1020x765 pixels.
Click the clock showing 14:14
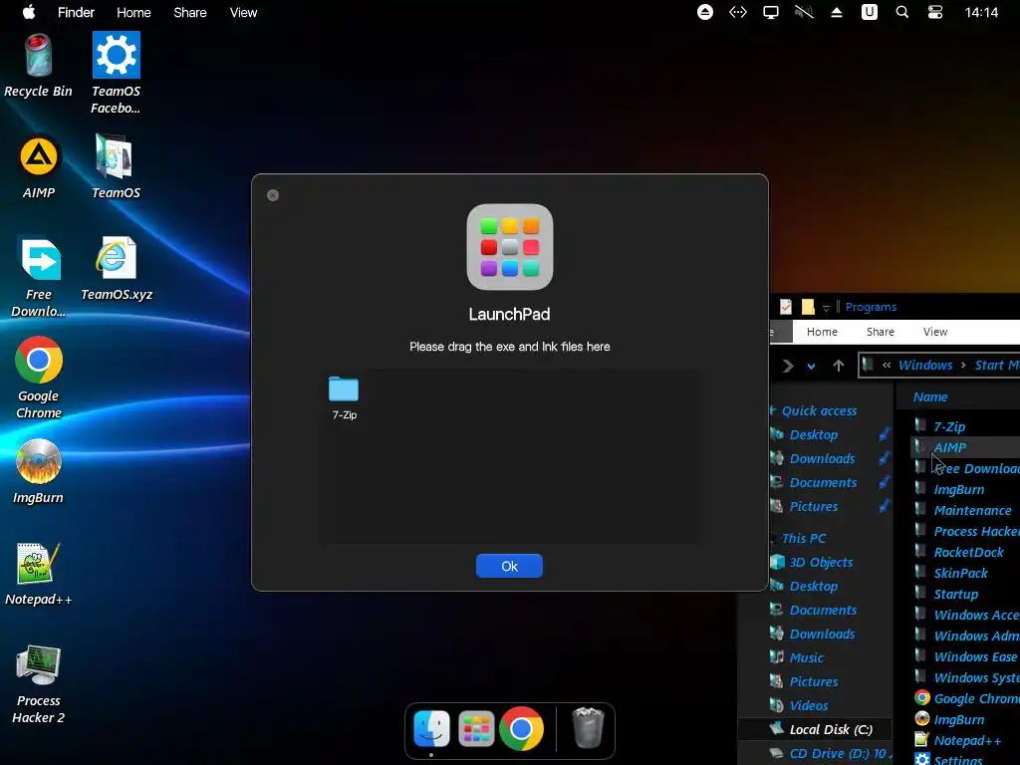coord(981,12)
